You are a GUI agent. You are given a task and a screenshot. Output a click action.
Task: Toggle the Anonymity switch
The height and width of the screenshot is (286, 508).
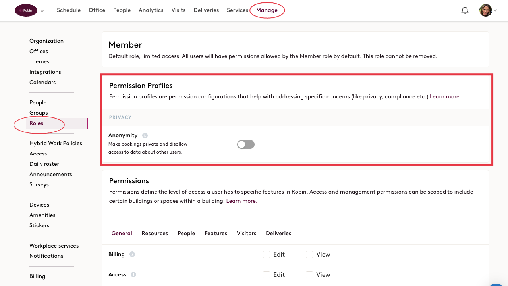(246, 144)
